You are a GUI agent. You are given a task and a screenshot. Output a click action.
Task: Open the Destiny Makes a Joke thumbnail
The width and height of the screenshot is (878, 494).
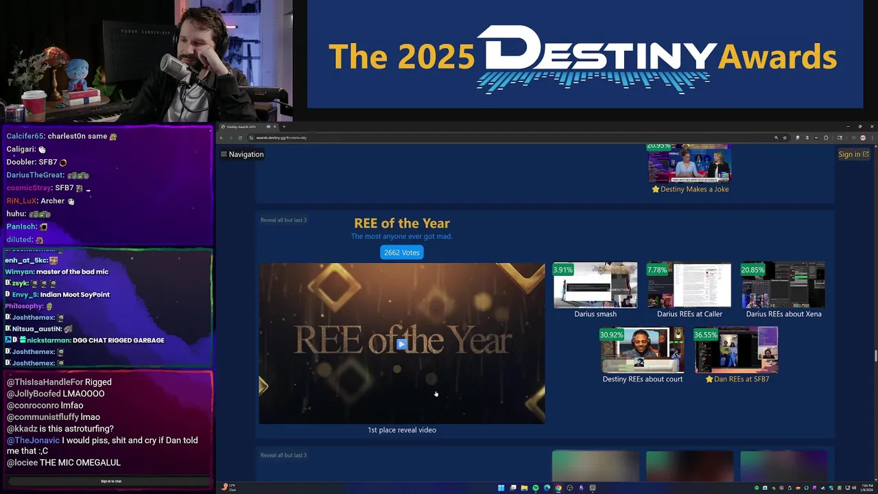coord(689,163)
